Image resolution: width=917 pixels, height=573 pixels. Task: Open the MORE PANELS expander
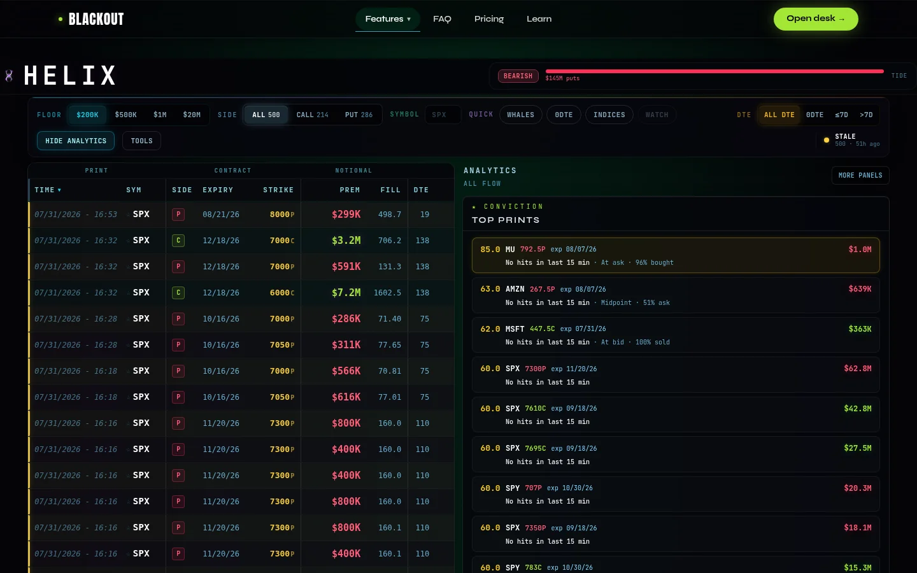[860, 176]
